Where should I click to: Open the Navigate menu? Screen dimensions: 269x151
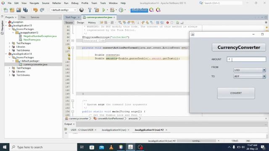[34, 3]
